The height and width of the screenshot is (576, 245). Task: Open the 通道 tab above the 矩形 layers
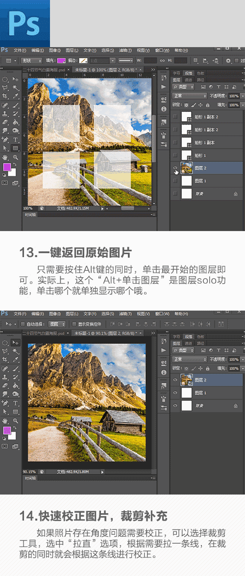189,79
